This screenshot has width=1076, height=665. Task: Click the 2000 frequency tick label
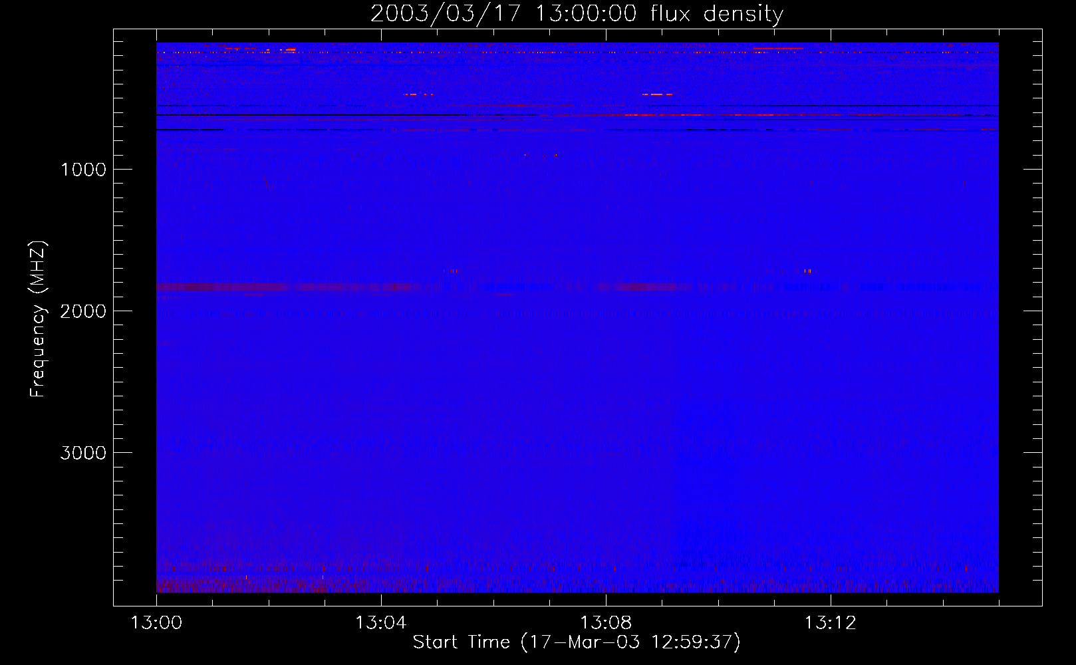(x=84, y=311)
